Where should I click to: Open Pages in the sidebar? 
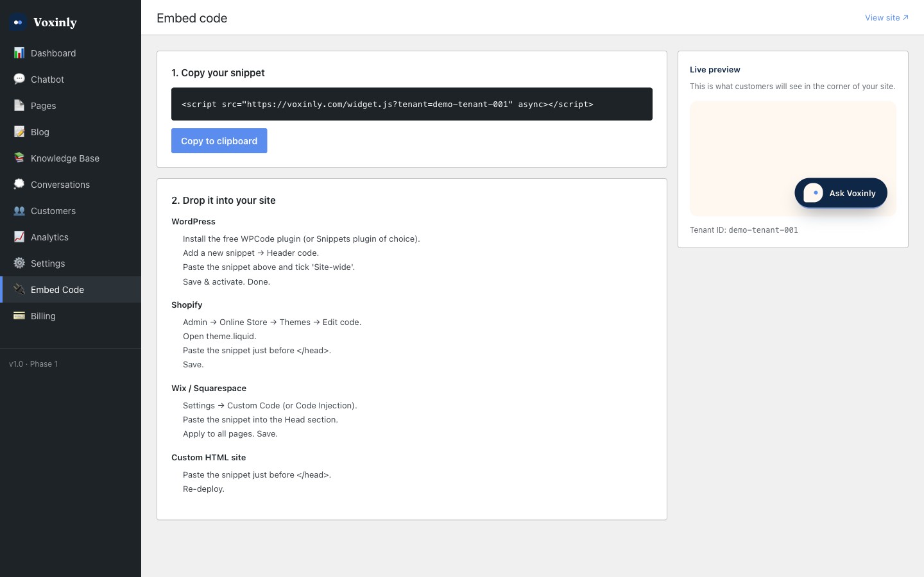pyautogui.click(x=71, y=106)
